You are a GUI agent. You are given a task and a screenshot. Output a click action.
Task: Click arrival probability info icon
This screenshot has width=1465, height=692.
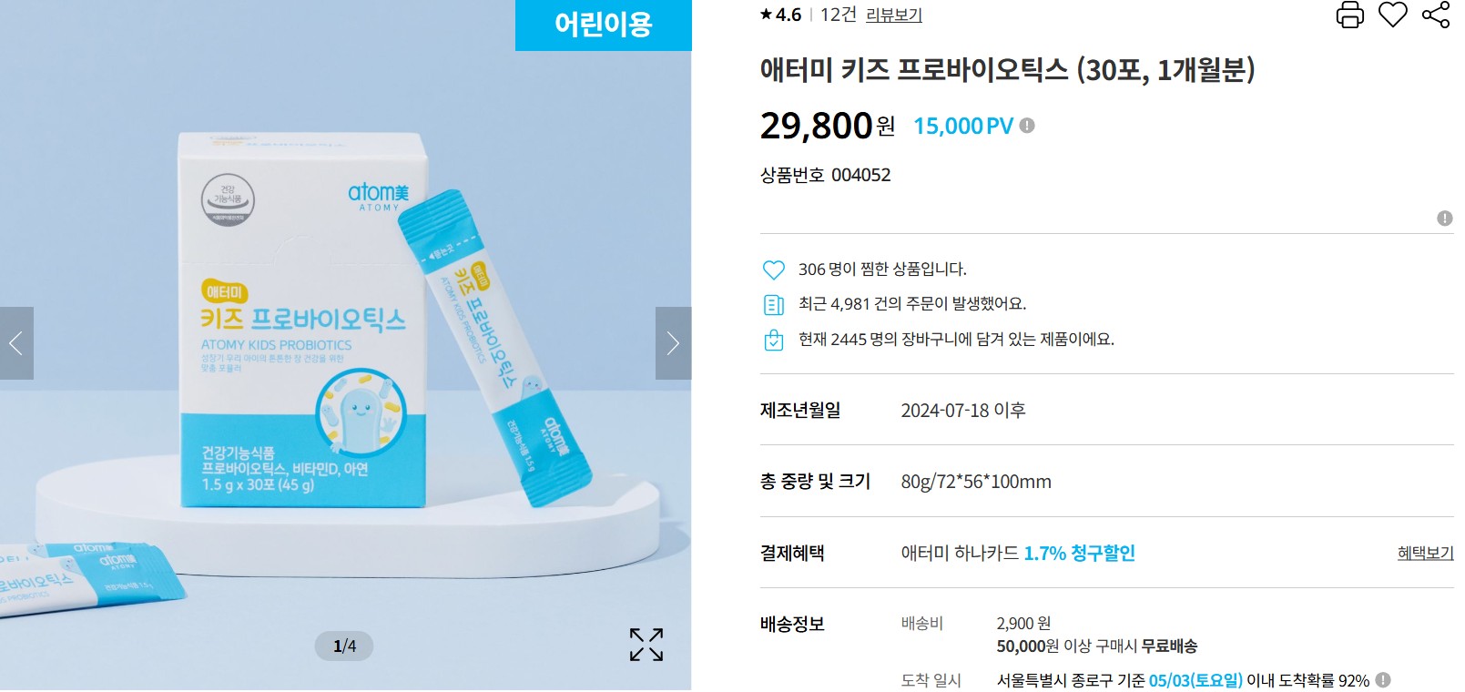(1383, 680)
